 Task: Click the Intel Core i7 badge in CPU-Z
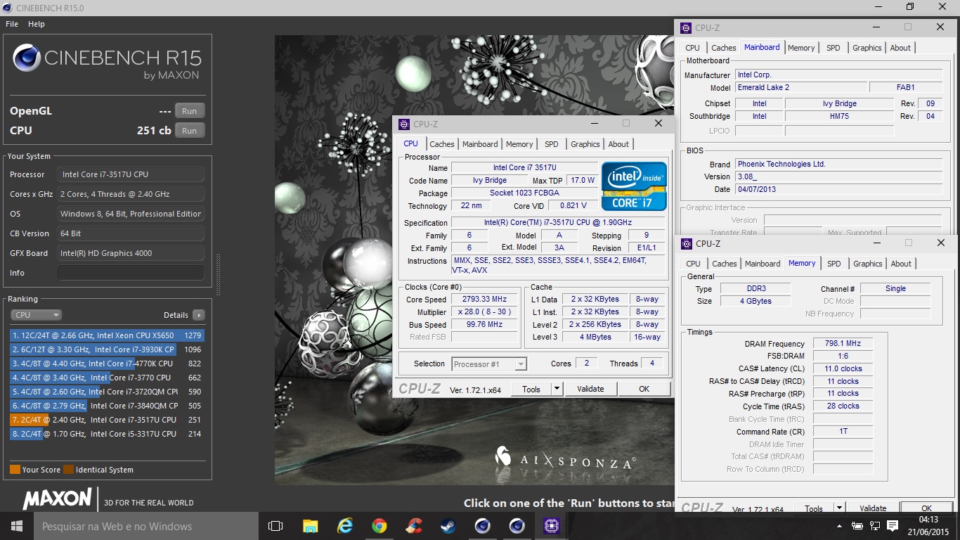coord(634,186)
